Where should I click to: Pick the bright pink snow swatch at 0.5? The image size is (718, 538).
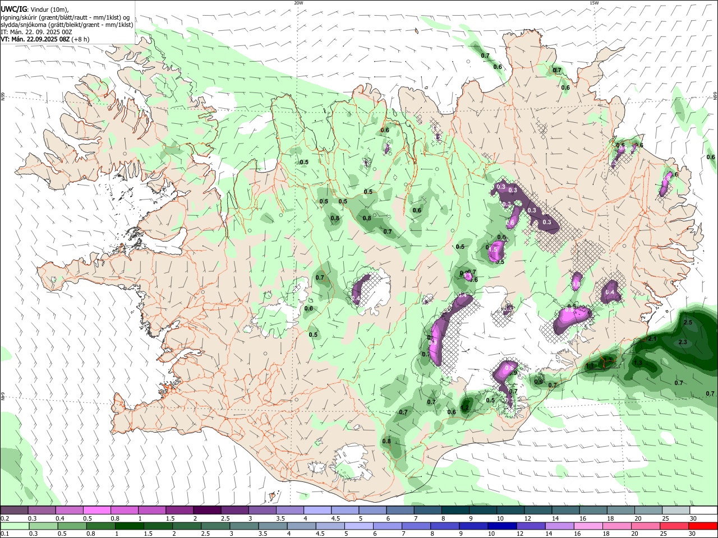[x=96, y=510]
